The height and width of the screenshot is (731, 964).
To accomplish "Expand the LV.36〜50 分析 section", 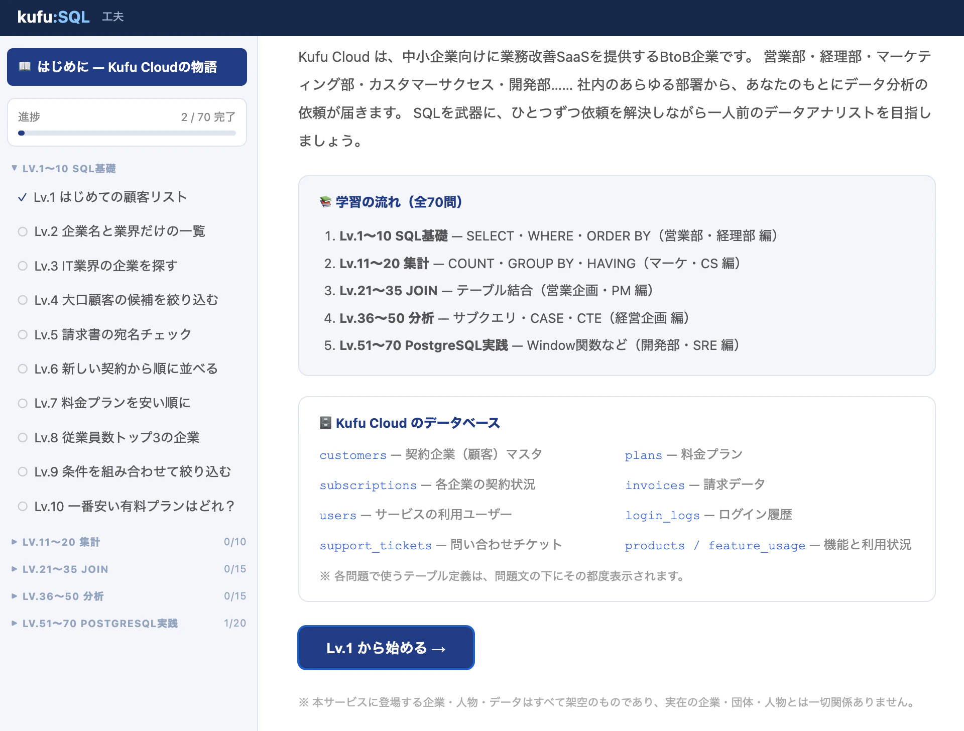I will [x=129, y=596].
